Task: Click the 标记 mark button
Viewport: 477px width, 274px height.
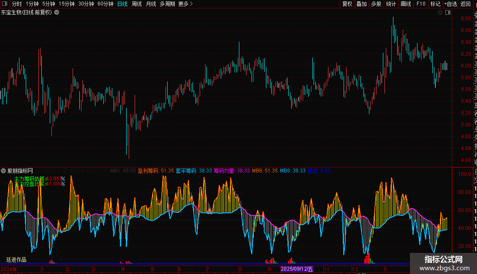Action: [435, 4]
